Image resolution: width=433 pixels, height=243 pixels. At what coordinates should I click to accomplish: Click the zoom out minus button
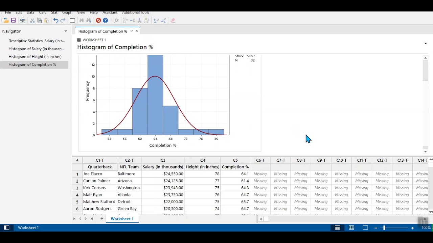376,228
